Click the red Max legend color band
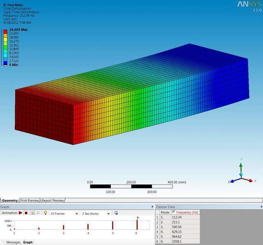 pos(5,32)
